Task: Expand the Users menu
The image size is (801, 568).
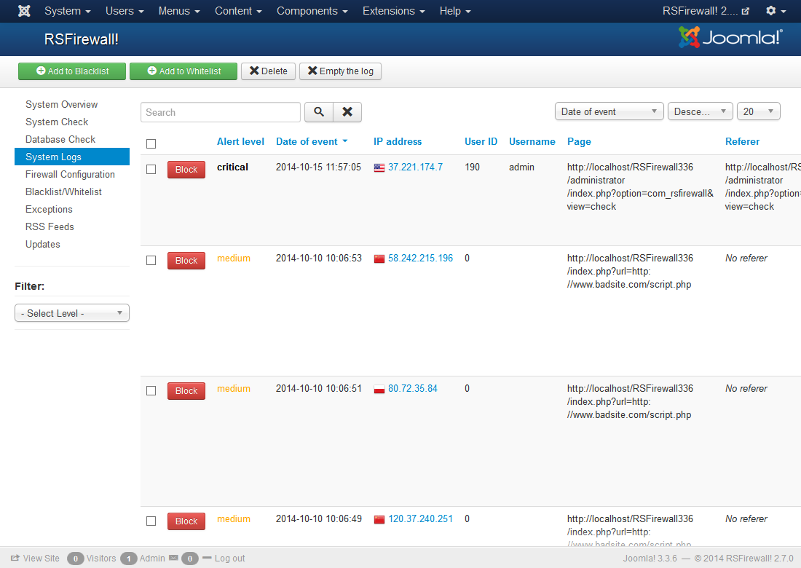Action: coord(125,11)
